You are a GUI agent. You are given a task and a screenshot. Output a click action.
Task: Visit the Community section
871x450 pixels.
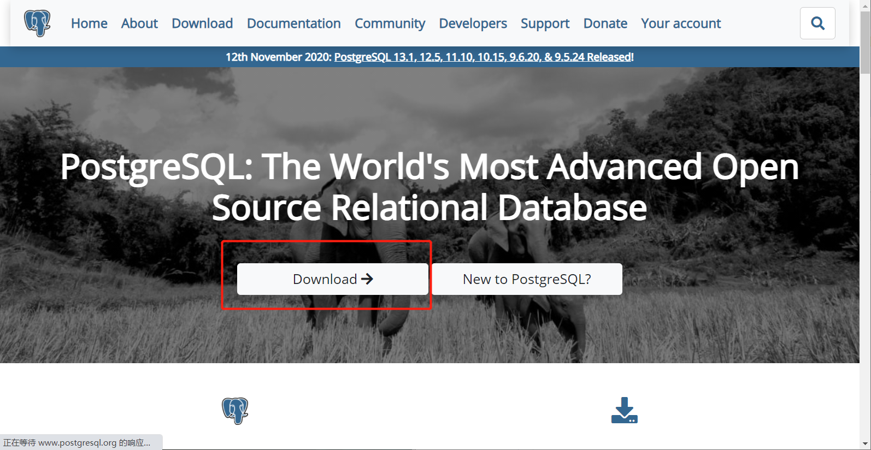pos(390,23)
